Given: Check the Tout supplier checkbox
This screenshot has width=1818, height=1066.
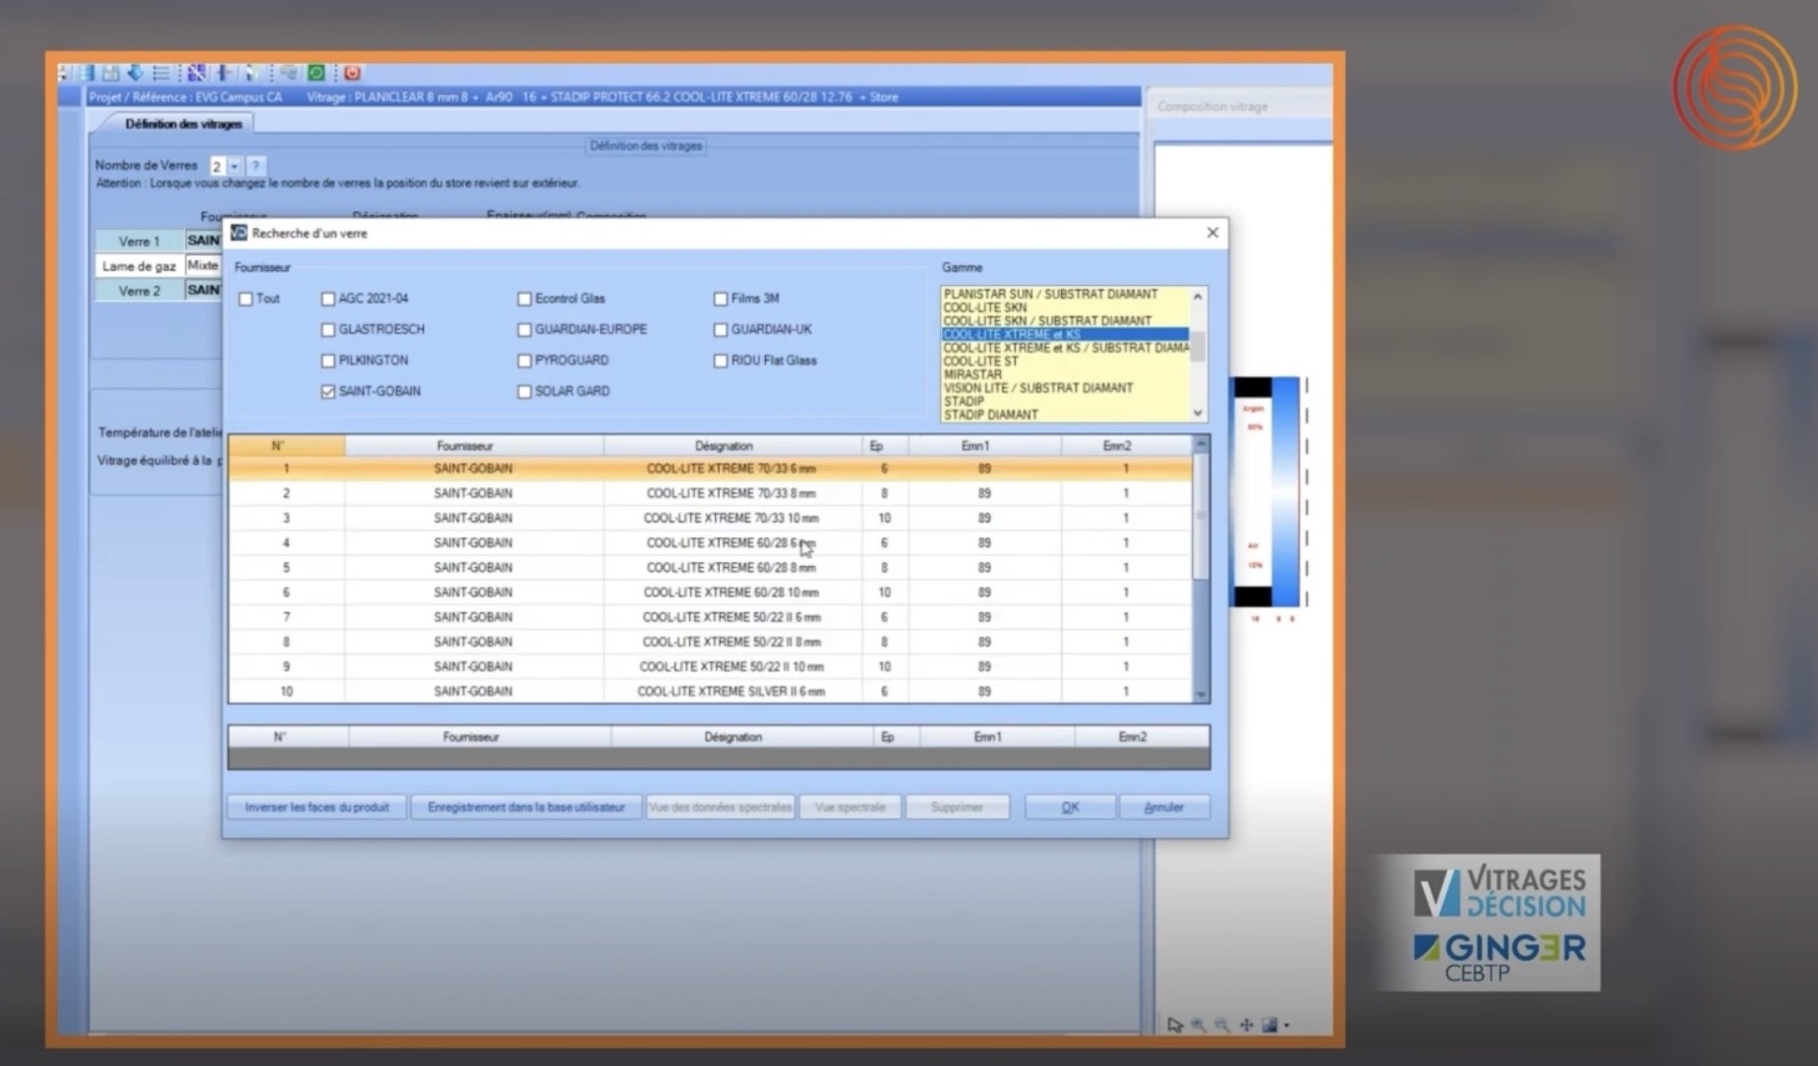Looking at the screenshot, I should coord(245,299).
